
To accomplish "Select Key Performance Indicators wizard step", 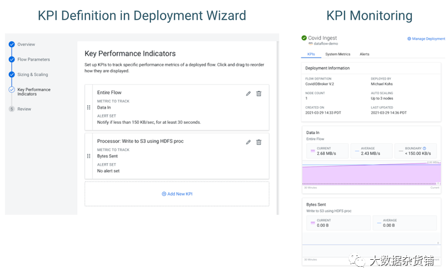I will 33,92.
